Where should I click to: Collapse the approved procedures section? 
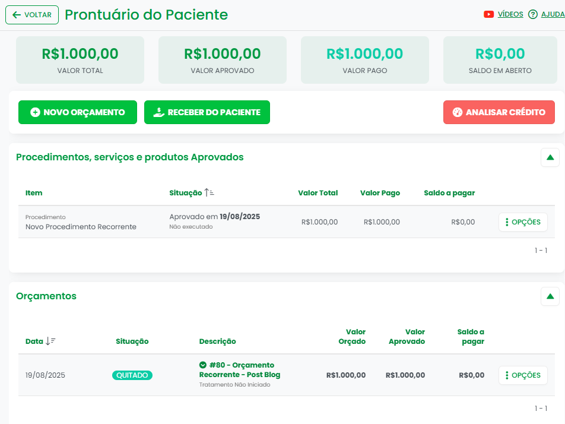(x=550, y=157)
